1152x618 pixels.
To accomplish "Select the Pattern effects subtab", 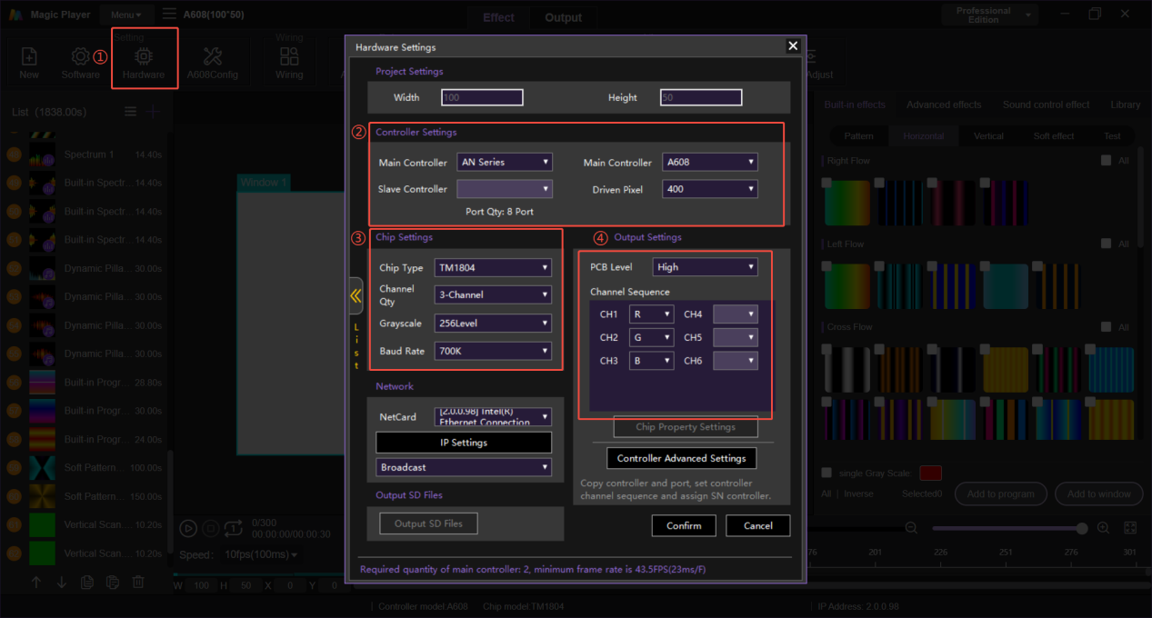I will 858,136.
